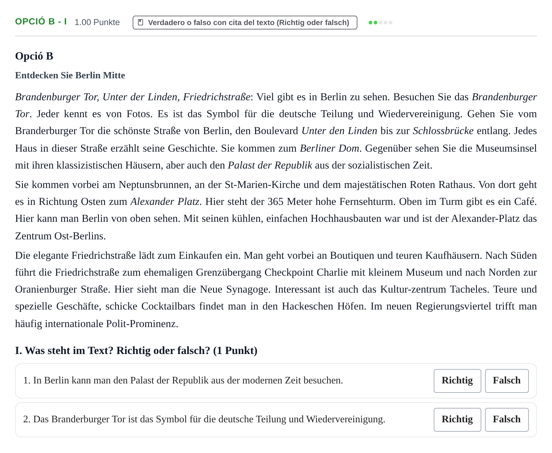This screenshot has height=453, width=552.
Task: Mark statement 1 about Palast der Republik as Richtig
Action: pos(457,381)
